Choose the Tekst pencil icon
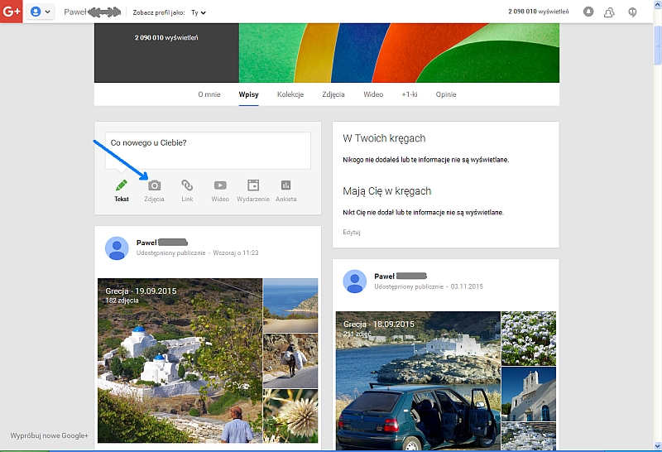The image size is (662, 452). click(x=122, y=186)
